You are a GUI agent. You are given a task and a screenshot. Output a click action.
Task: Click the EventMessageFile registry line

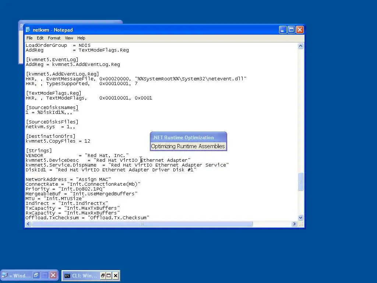point(136,79)
